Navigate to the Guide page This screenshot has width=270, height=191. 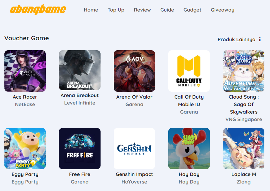tap(167, 10)
